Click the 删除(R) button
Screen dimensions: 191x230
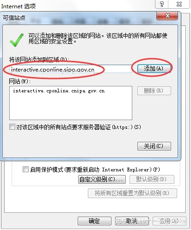coord(154,91)
